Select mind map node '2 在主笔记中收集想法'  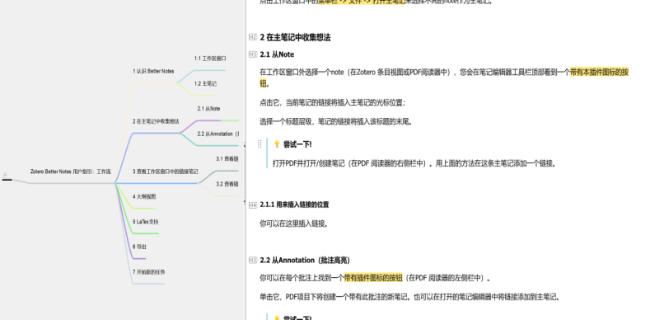pyautogui.click(x=156, y=121)
